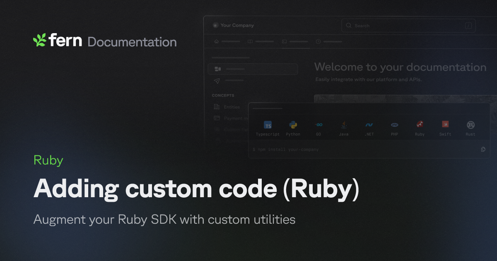Screen dimensions: 497x261
Task: Click the magnifier icon in Search
Action: pyautogui.click(x=349, y=26)
